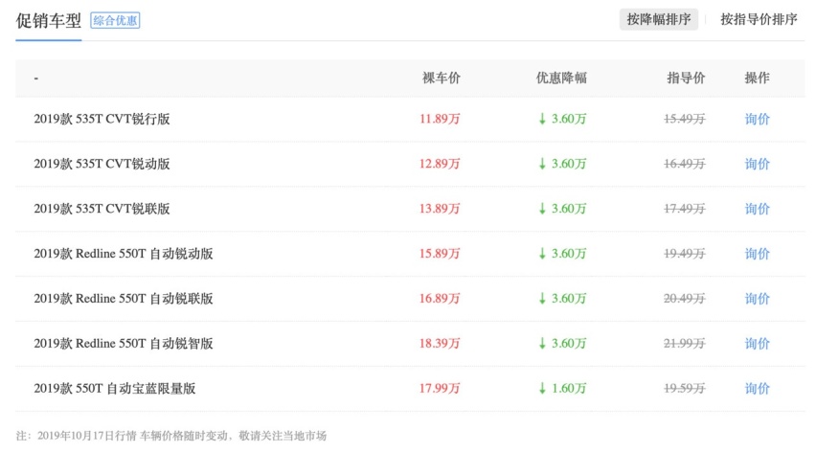This screenshot has width=816, height=452.
Task: Click the footnote dated 2019年10月17日
Action: (171, 436)
